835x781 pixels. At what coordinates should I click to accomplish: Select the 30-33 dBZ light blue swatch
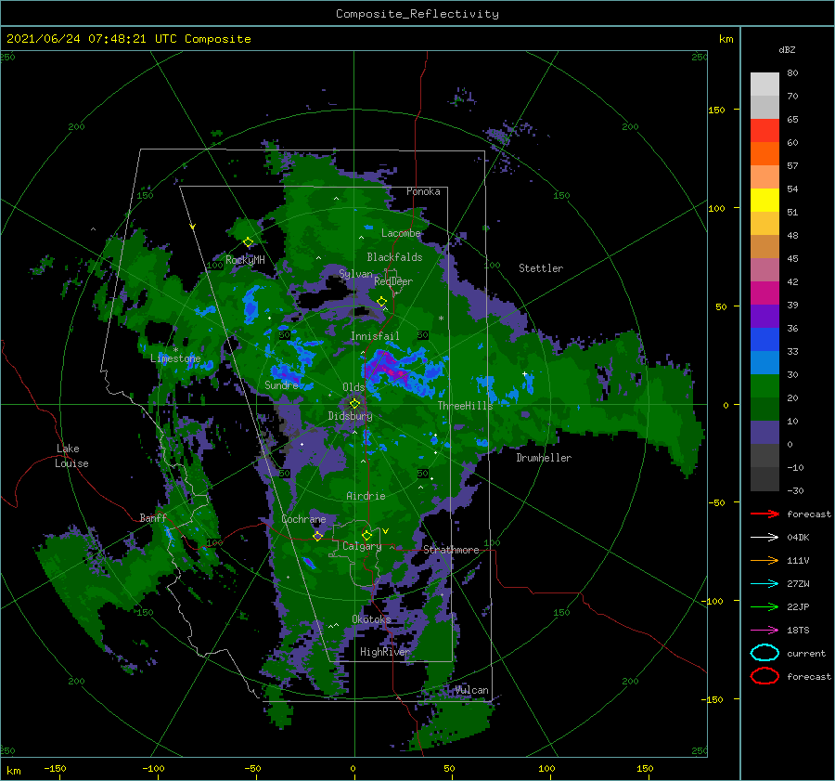click(x=764, y=363)
